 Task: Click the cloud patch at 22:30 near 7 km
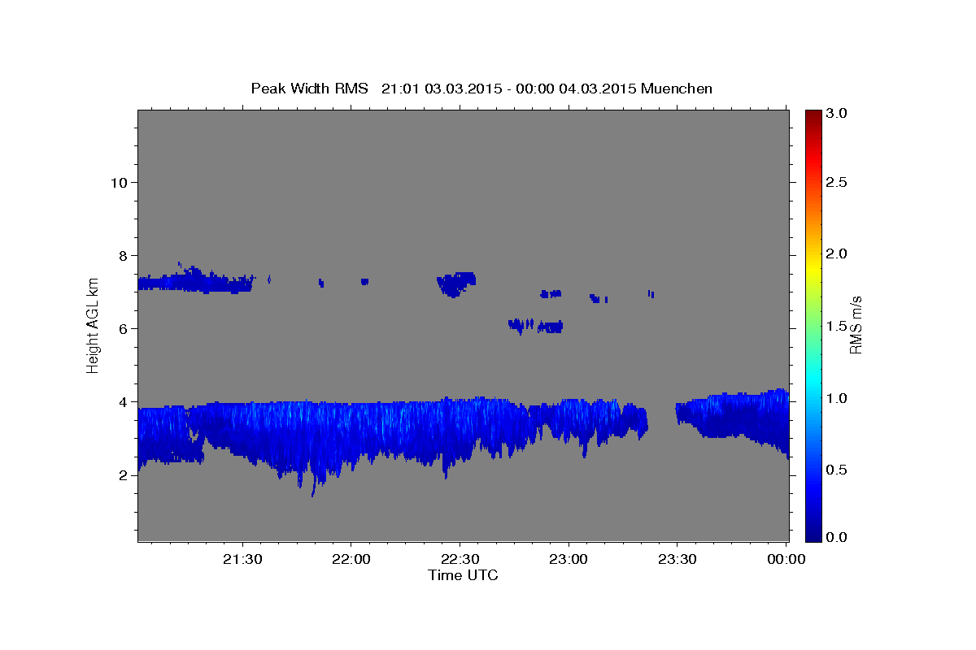click(455, 284)
